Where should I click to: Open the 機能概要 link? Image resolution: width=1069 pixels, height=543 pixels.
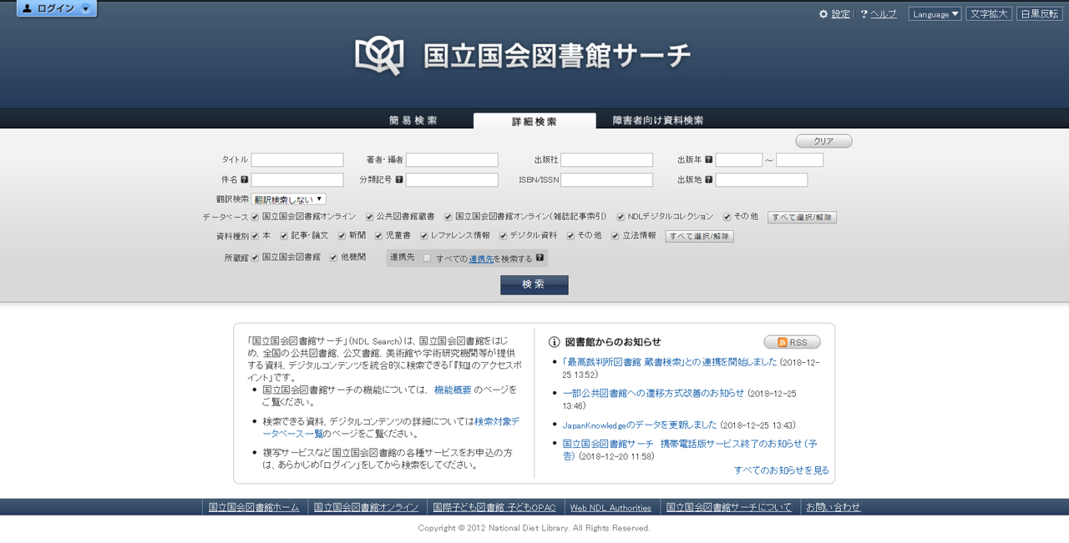(x=453, y=390)
